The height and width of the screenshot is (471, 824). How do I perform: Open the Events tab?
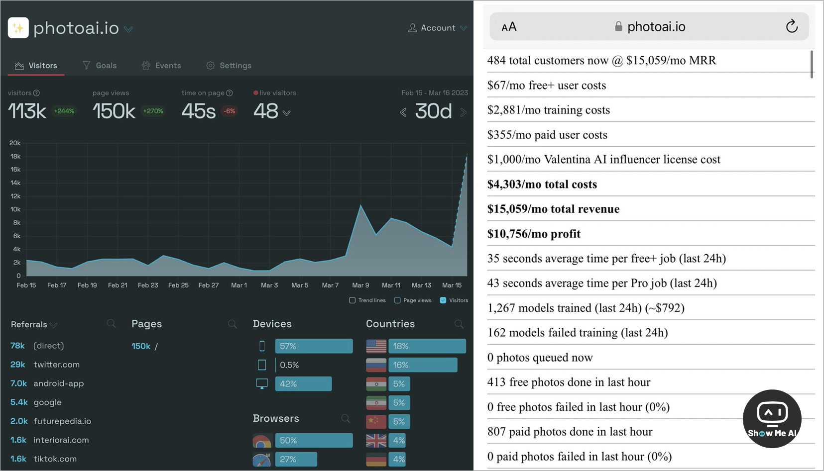(161, 66)
